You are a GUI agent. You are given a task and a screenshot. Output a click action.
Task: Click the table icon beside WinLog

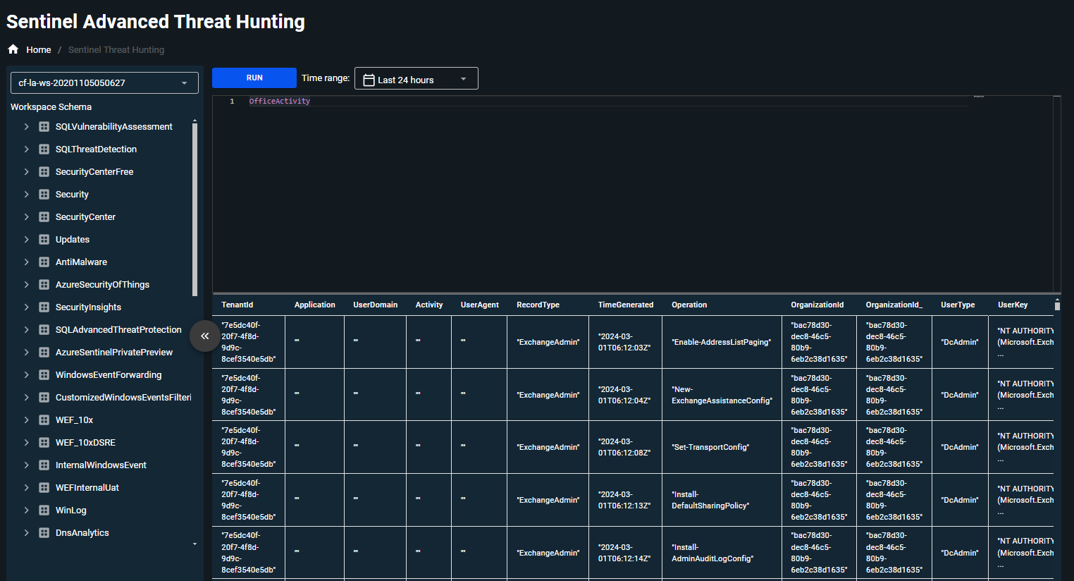[43, 510]
